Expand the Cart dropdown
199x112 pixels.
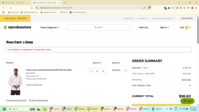(x=185, y=27)
